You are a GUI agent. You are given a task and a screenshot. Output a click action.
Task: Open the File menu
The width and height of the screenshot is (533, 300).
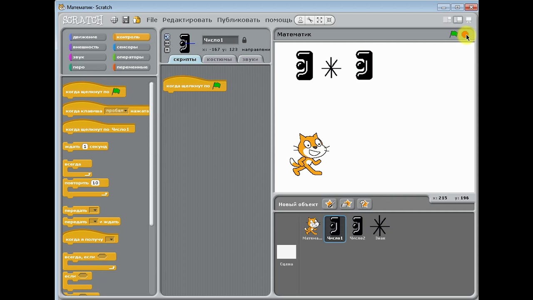pyautogui.click(x=152, y=20)
